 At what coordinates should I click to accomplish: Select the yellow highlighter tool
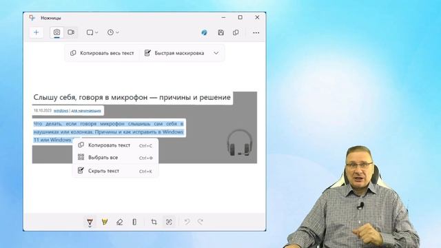click(x=105, y=222)
